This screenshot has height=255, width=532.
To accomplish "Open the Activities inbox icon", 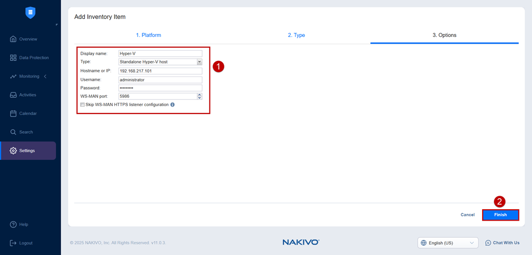I will (x=13, y=95).
